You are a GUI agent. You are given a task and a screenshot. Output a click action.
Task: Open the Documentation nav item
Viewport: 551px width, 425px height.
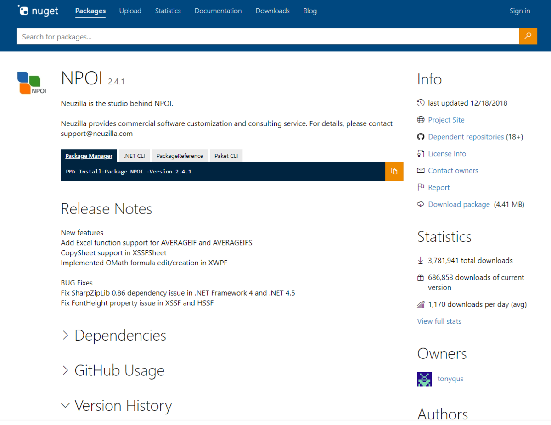click(218, 11)
